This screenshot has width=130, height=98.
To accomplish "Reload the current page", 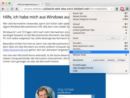I will pyautogui.click(x=12, y=9).
